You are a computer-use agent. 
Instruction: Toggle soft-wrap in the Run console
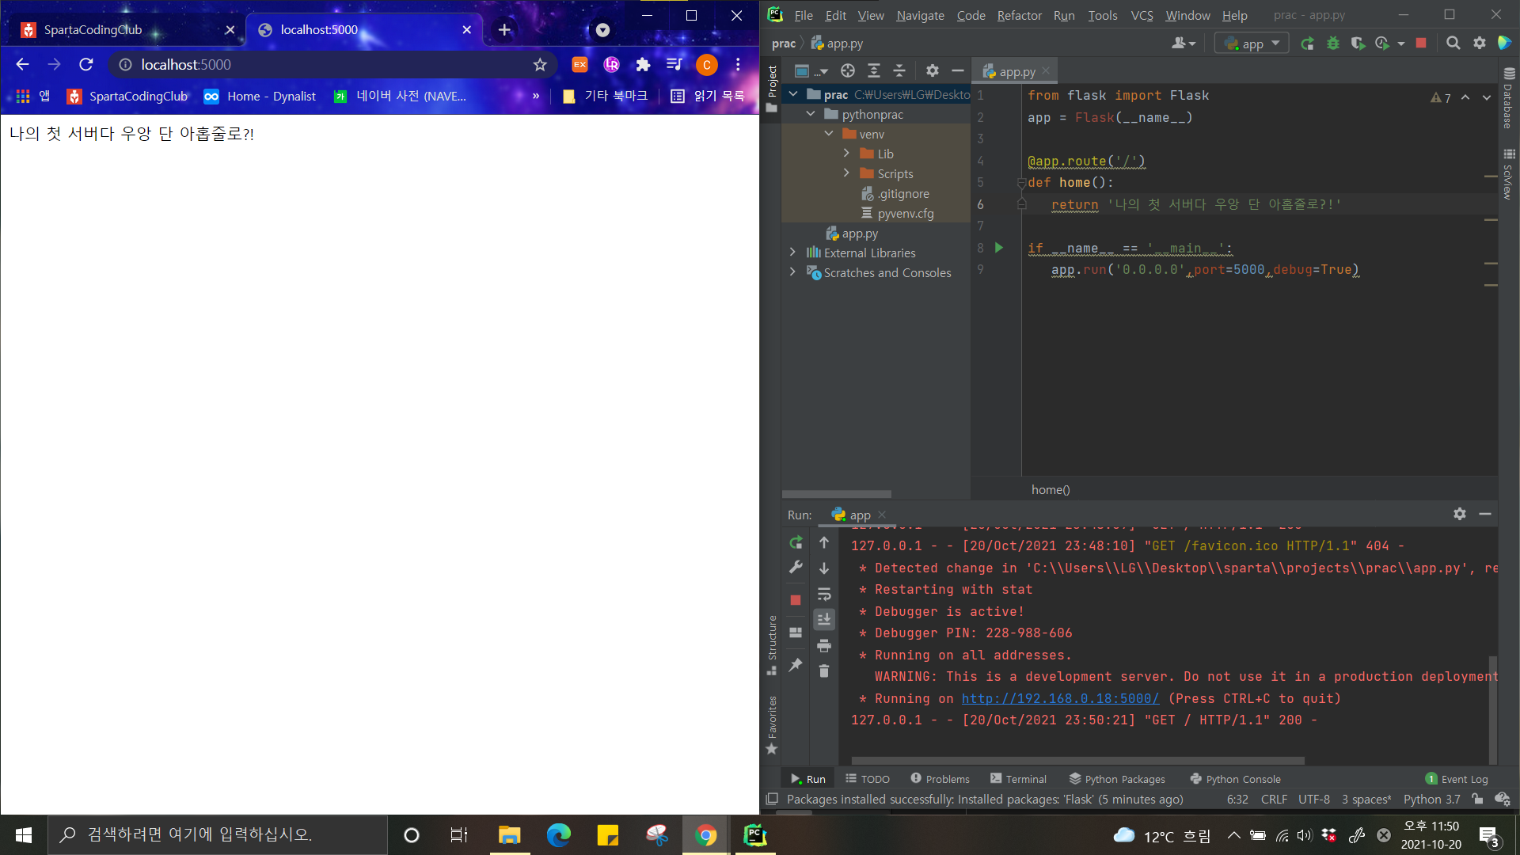click(x=824, y=595)
